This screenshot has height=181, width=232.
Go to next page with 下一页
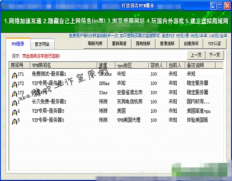pos(214,55)
